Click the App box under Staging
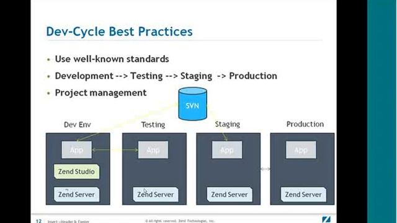This screenshot has height=223, width=397. 227,150
